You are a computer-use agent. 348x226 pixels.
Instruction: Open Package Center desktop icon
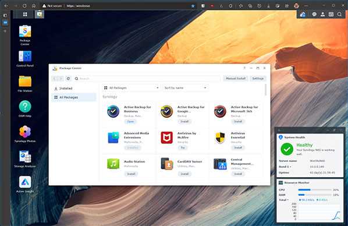pos(25,31)
